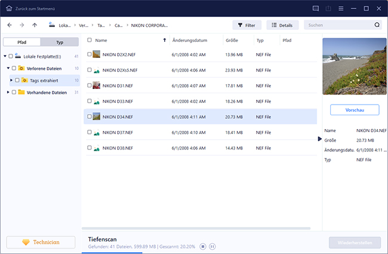The image size is (388, 254).
Task: Click the Wiederherstellen button
Action: pos(355,243)
